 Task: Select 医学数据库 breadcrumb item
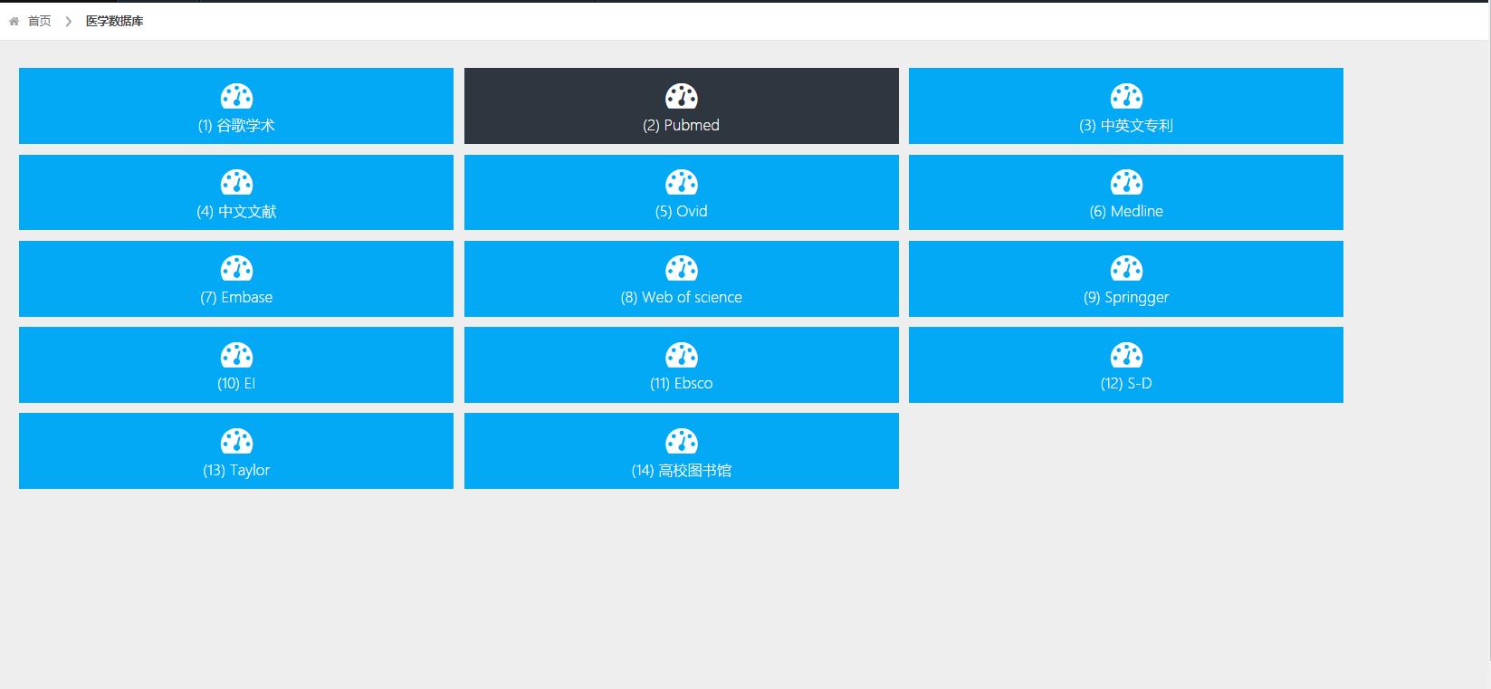[114, 21]
